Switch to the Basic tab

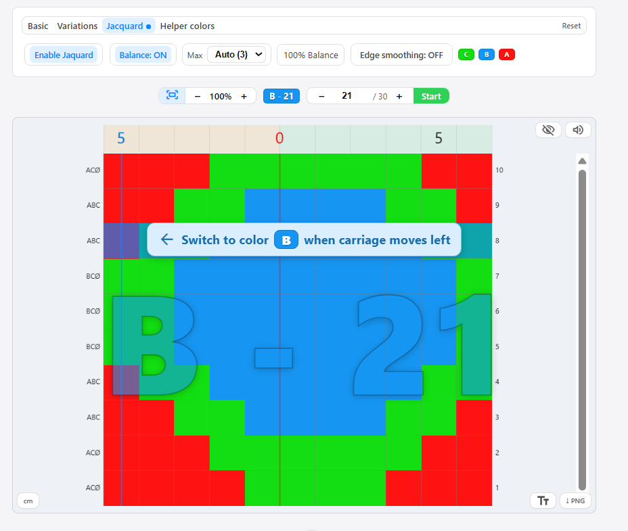(38, 26)
